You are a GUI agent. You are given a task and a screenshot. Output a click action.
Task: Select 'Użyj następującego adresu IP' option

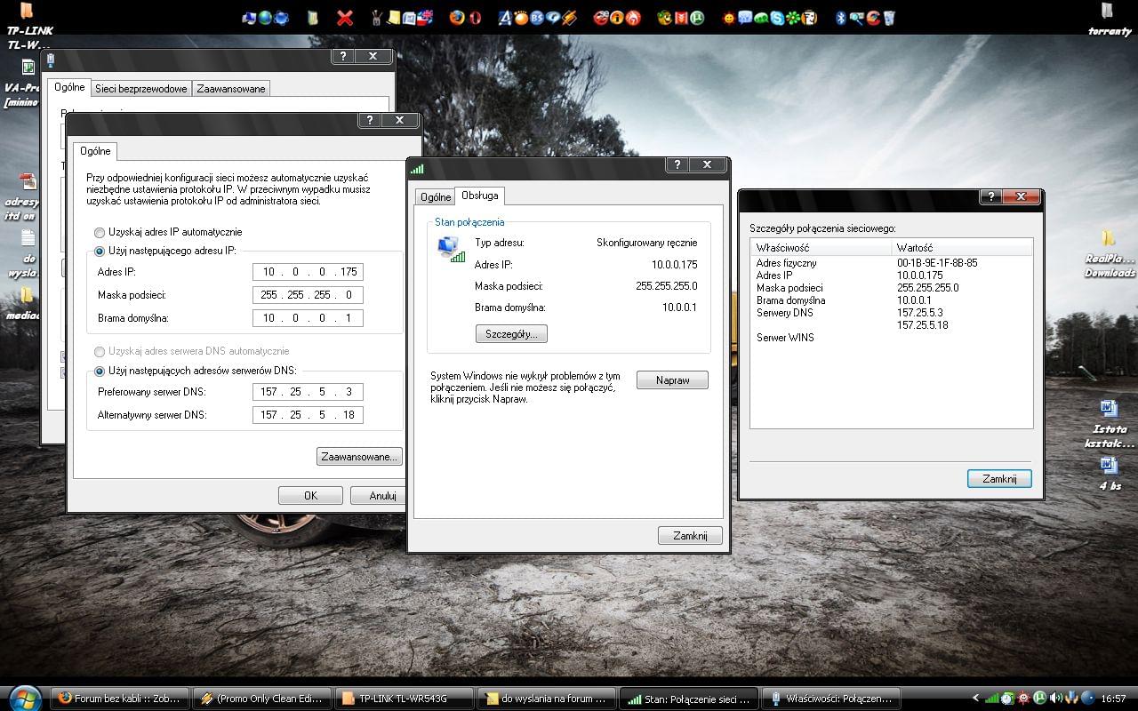(100, 252)
